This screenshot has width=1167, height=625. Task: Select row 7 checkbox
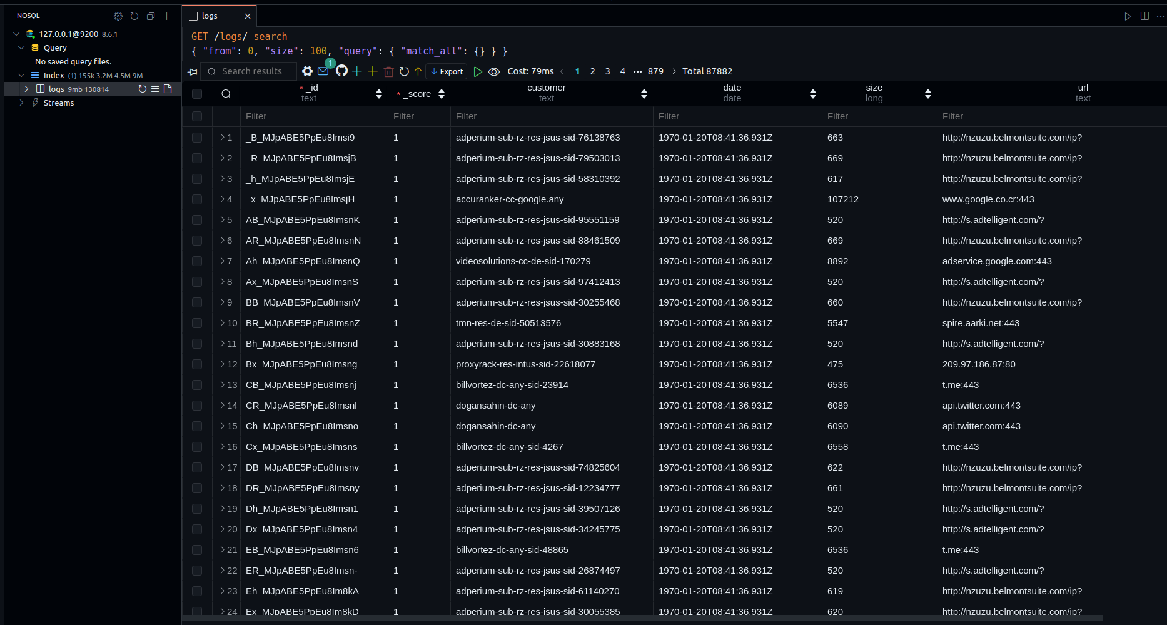(x=197, y=261)
